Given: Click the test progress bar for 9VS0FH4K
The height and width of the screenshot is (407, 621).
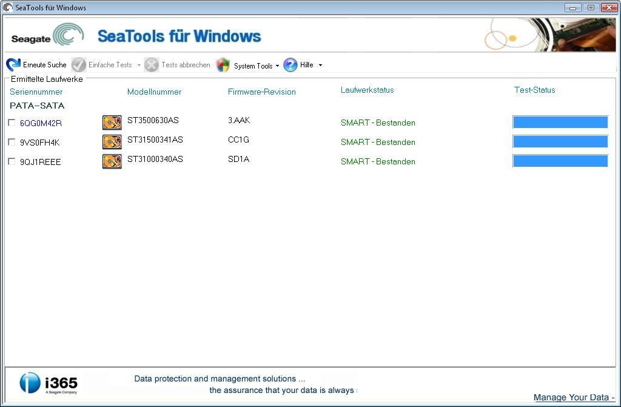Looking at the screenshot, I should point(560,141).
